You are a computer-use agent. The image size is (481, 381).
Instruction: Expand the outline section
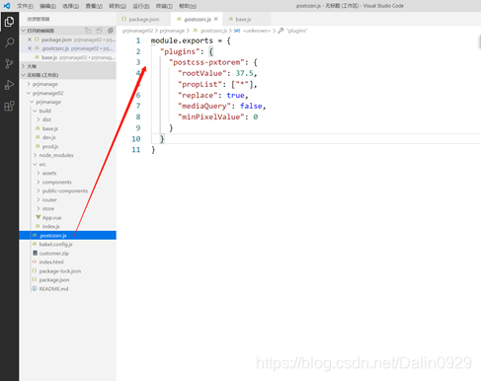(23, 66)
